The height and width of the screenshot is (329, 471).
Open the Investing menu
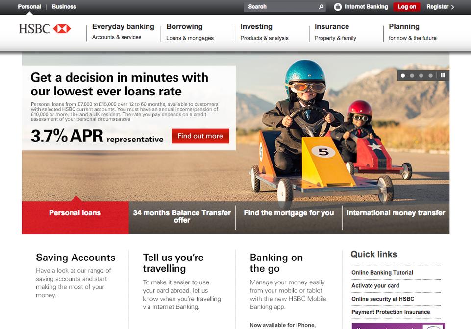point(256,27)
